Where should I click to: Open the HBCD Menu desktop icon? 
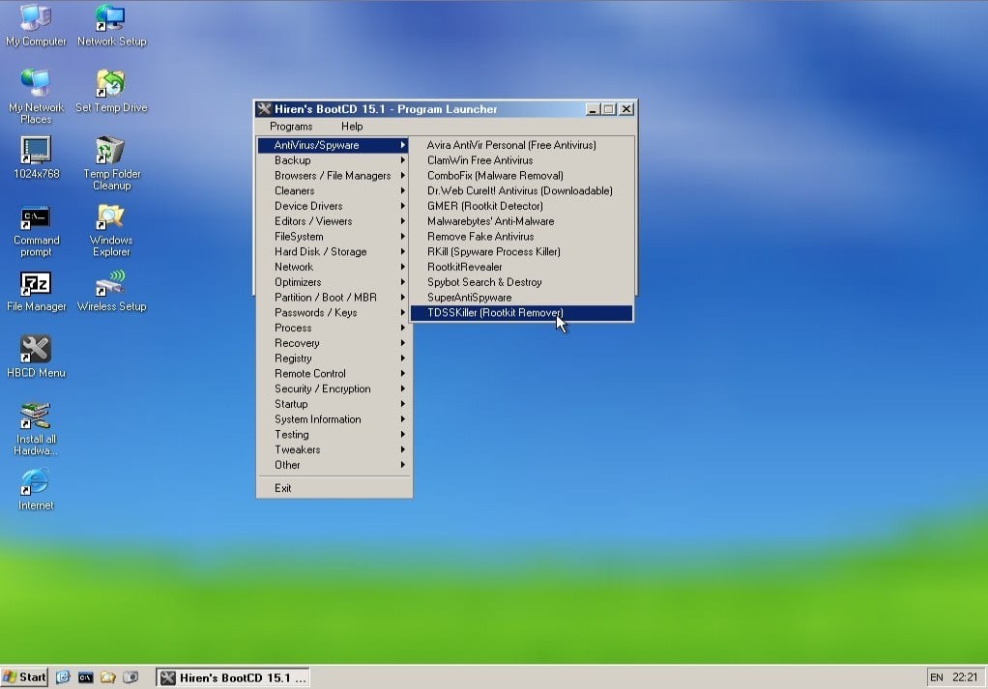pyautogui.click(x=35, y=356)
